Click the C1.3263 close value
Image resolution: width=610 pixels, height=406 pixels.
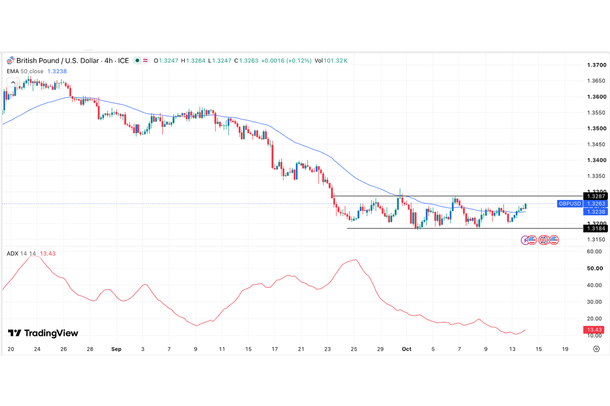(247, 60)
